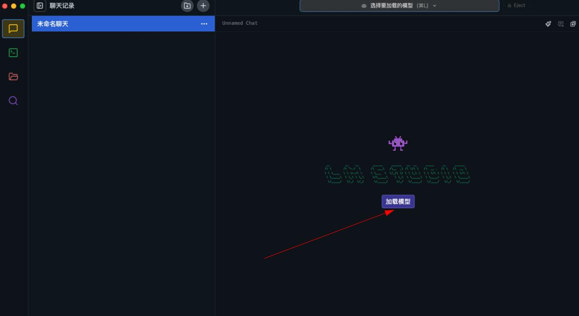Viewport: 579px width, 316px height.
Task: Click the chat message icon next to the brush
Action: tap(560, 24)
